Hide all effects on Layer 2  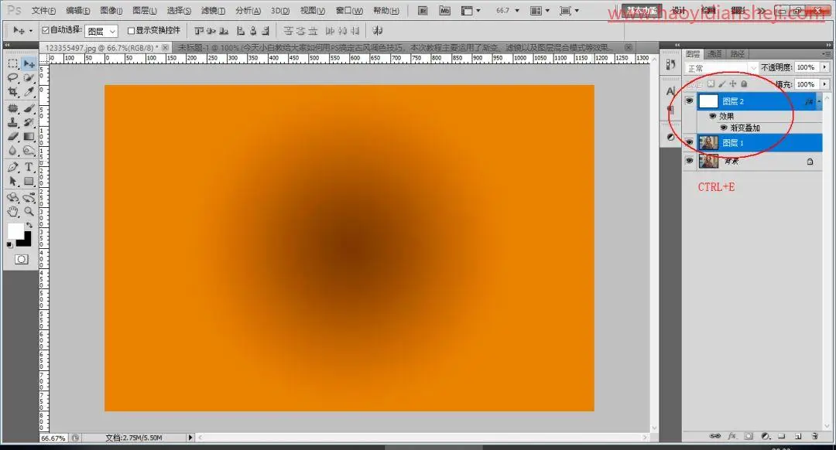[x=712, y=115]
